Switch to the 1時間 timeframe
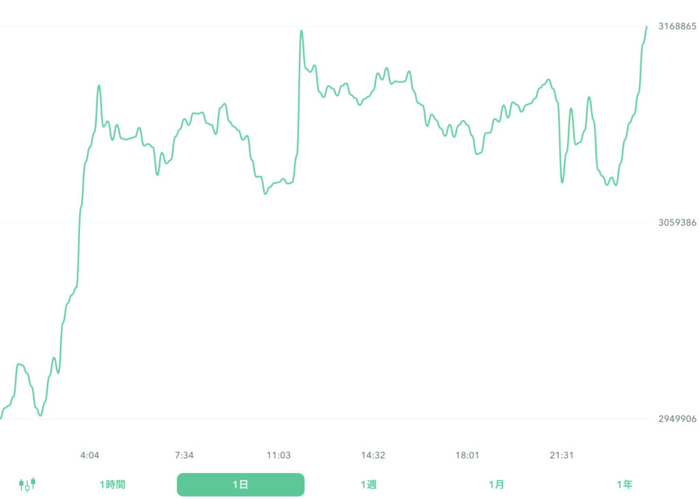699x499 pixels. click(111, 484)
